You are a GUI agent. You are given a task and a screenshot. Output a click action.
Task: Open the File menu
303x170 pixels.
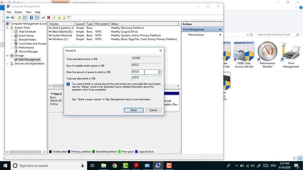coord(9,12)
